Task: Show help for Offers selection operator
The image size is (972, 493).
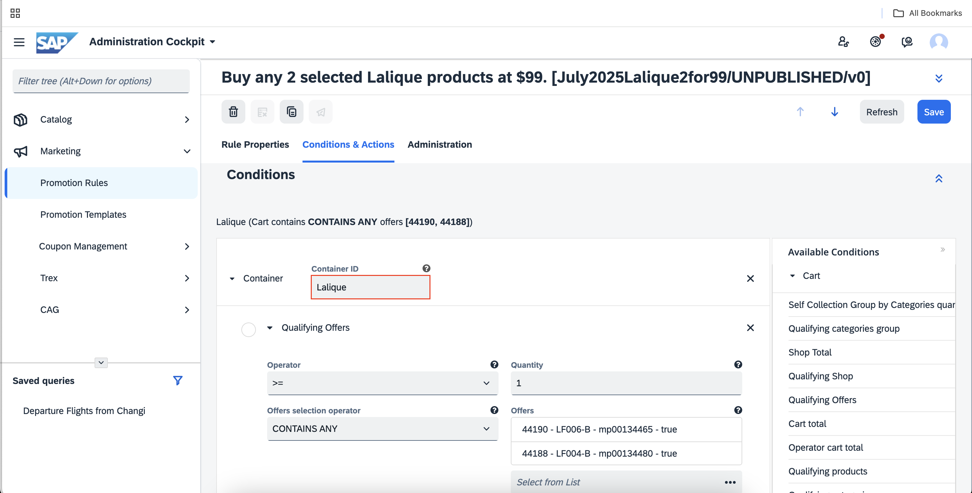Action: pos(494,410)
